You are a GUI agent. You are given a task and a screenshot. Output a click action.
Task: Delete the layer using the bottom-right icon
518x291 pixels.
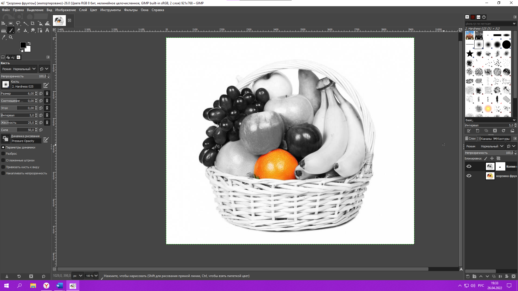513,276
